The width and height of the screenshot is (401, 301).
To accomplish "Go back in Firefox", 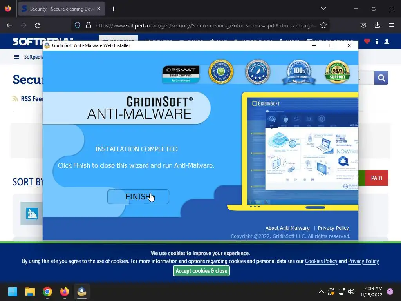I will [9, 25].
